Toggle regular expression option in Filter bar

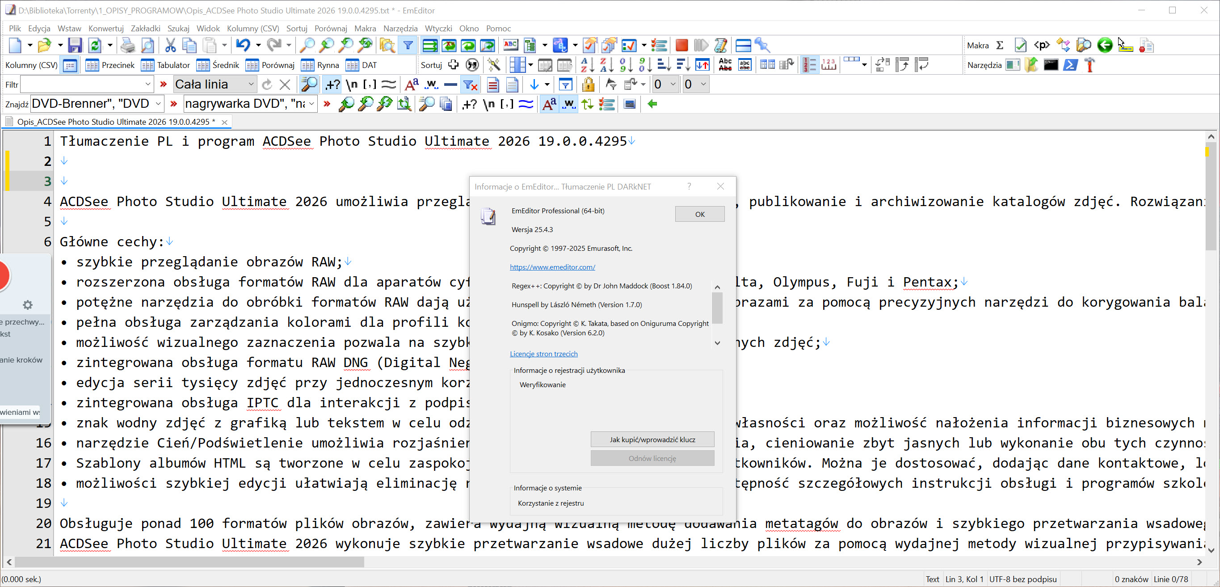pos(332,85)
